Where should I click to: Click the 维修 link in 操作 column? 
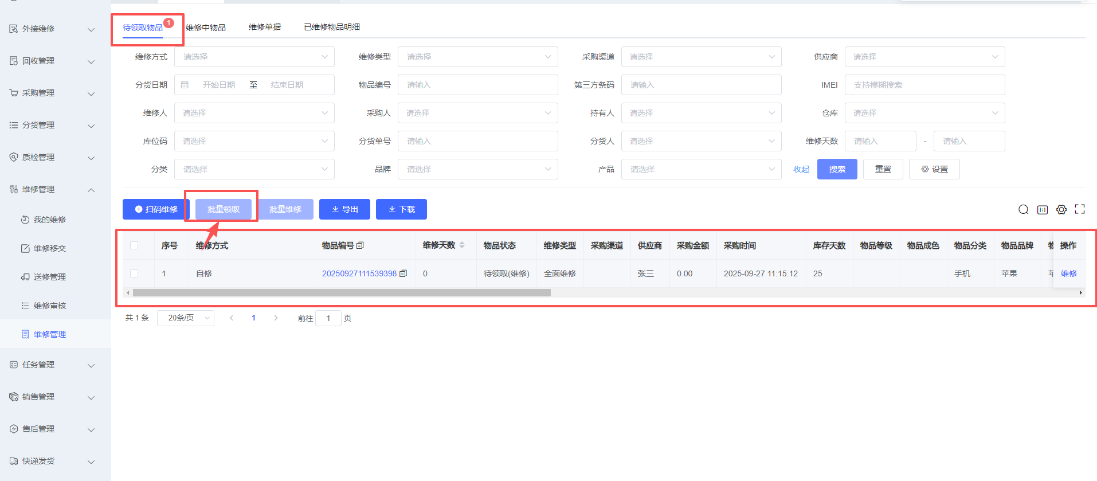point(1068,273)
